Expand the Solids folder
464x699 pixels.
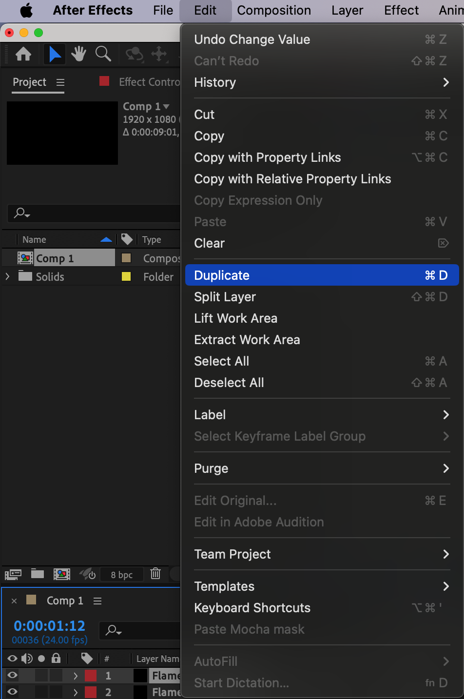pos(7,276)
